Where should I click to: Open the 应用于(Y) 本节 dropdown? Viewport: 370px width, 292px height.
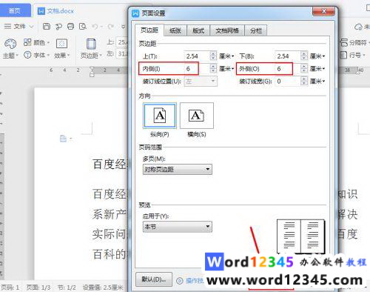tap(177, 227)
